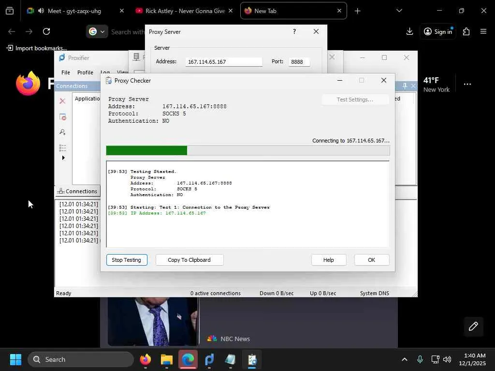The height and width of the screenshot is (371, 495).
Task: Open the 41°F New York weather widget
Action: pyautogui.click(x=437, y=85)
